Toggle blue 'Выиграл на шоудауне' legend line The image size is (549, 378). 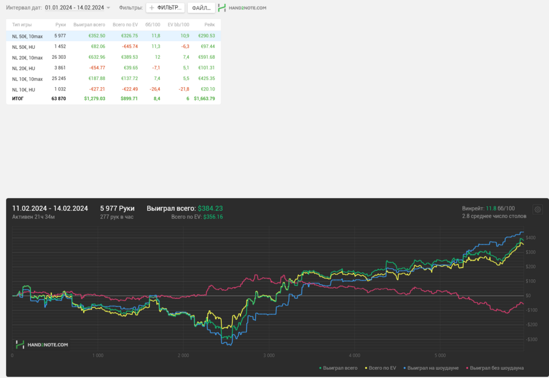[x=431, y=368]
